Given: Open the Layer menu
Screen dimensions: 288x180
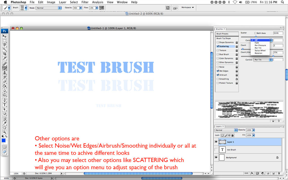Looking at the screenshot, I should point(63,2).
